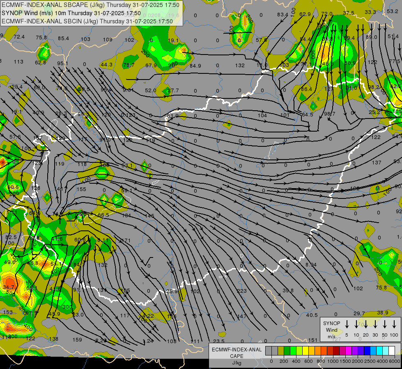Click the map value 39.8
The height and width of the screenshot is (369, 402).
click(288, 290)
